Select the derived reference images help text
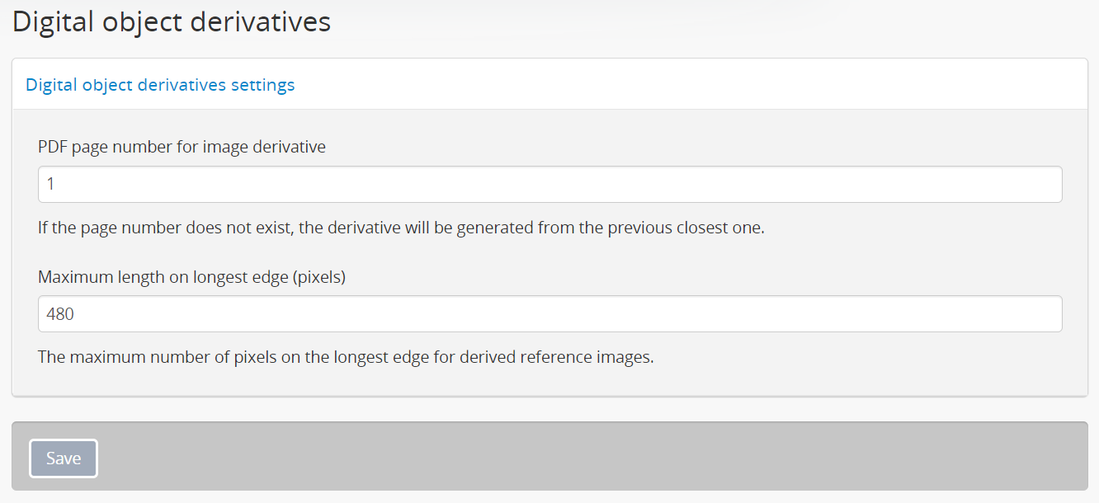Viewport: 1099px width, 503px height. (x=346, y=358)
